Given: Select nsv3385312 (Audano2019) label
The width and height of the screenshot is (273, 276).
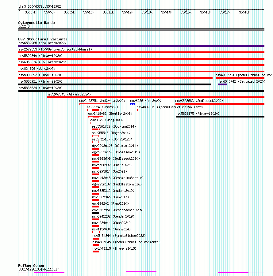Looking at the screenshot, I should (113, 191).
